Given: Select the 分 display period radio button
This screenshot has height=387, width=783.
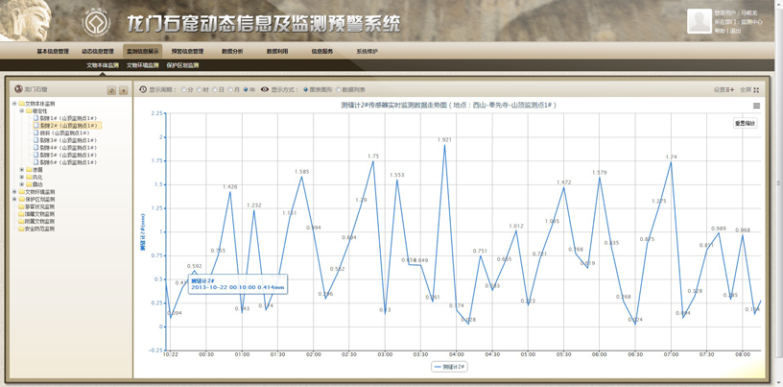Looking at the screenshot, I should click(184, 89).
